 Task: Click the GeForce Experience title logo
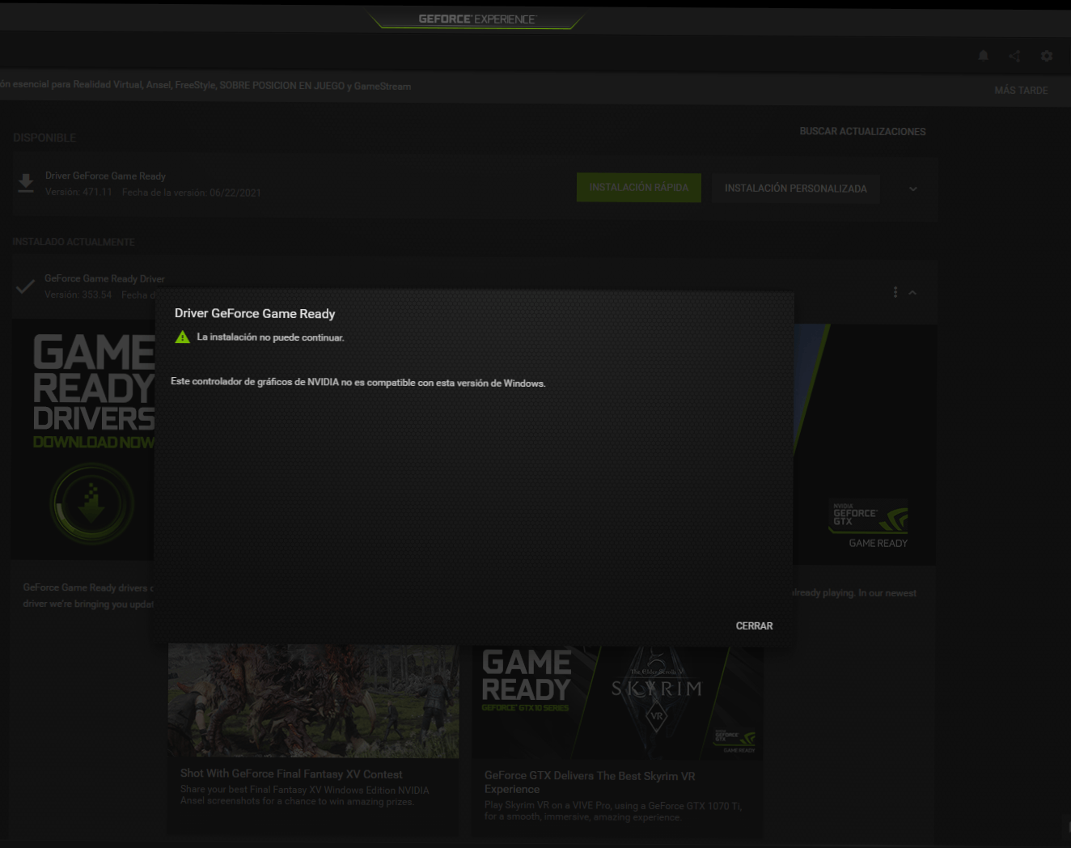tap(476, 19)
